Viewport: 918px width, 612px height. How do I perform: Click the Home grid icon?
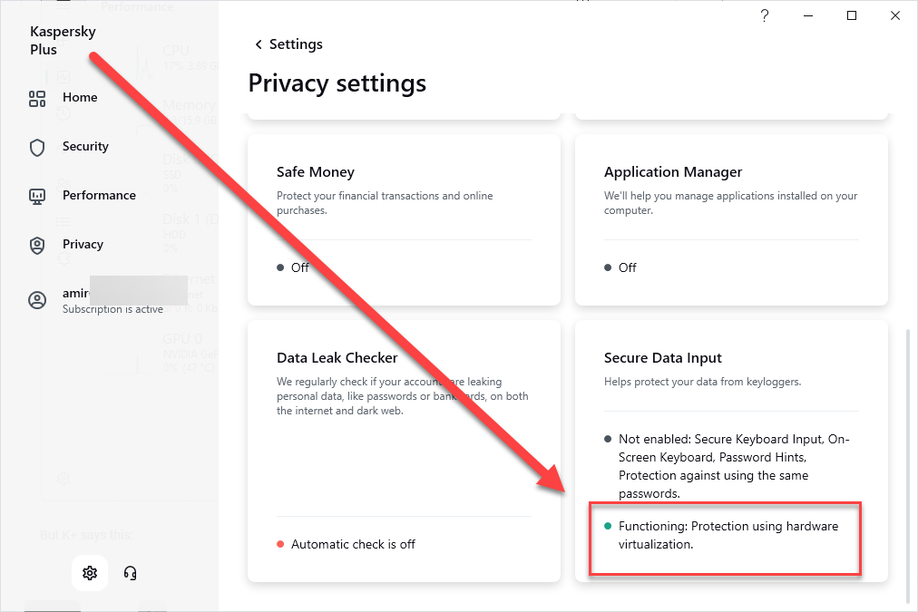click(x=37, y=98)
